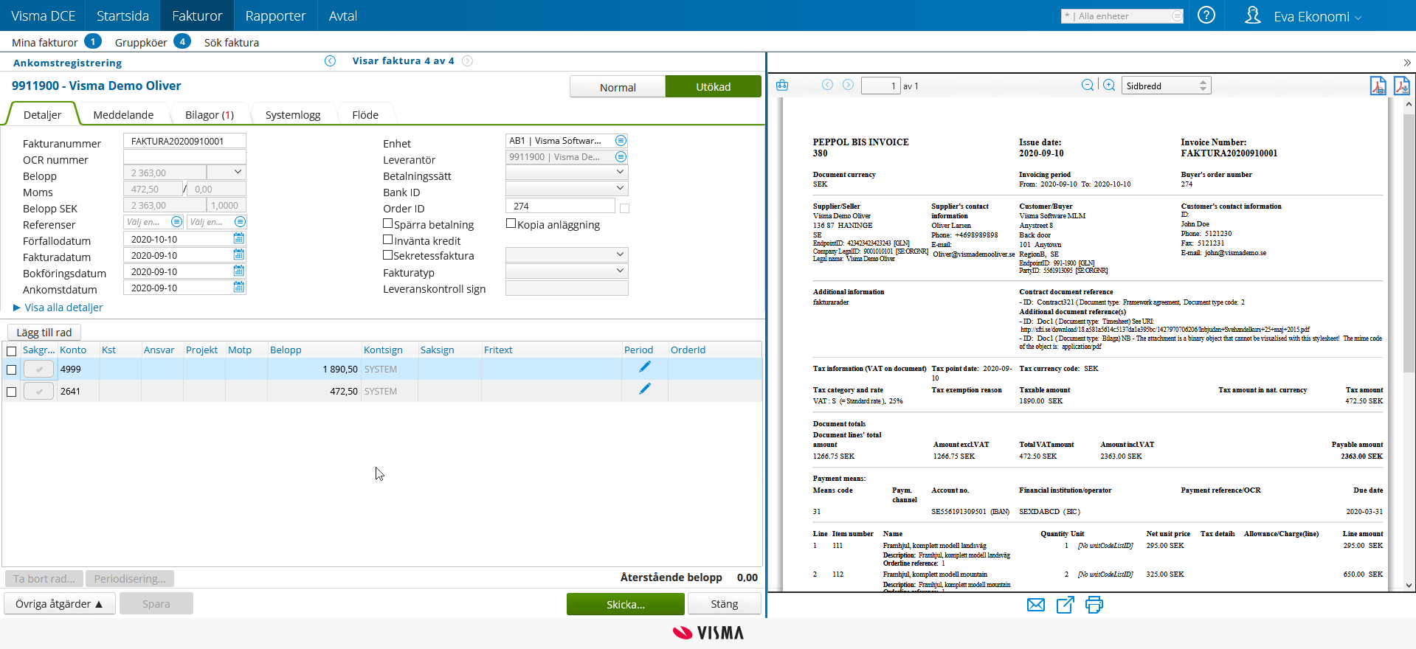The image size is (1416, 649).
Task: Open PDF with second red icon
Action: pyautogui.click(x=1402, y=86)
